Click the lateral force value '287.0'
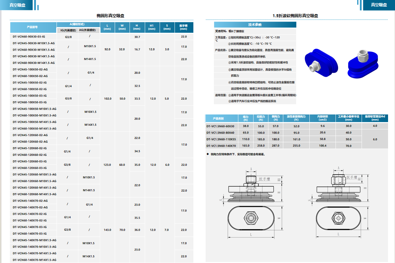This screenshot has width=395, height=263. pos(276,146)
